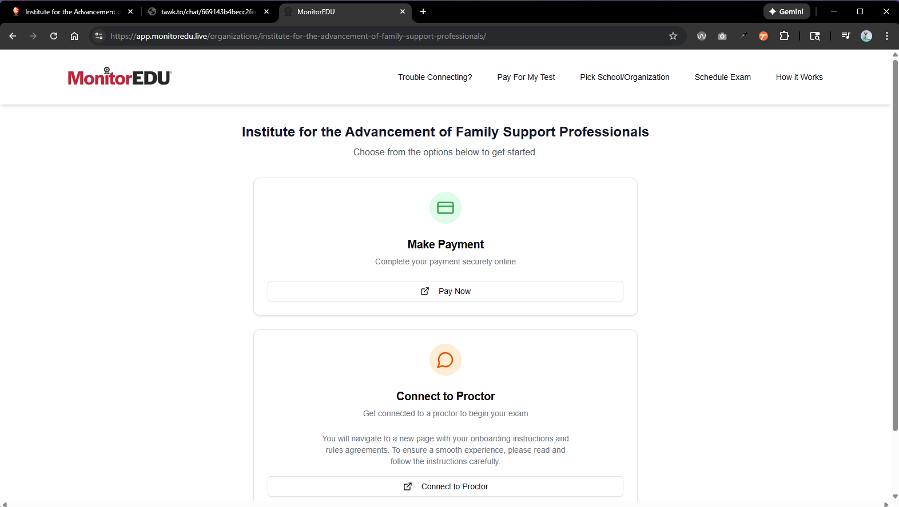Click the orange chat bubble icon
Screen dimensions: 899x507
(x=445, y=360)
